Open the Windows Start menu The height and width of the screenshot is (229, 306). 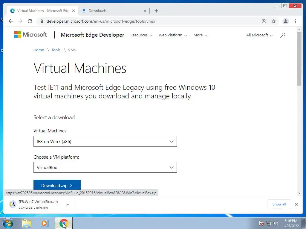tap(8, 223)
